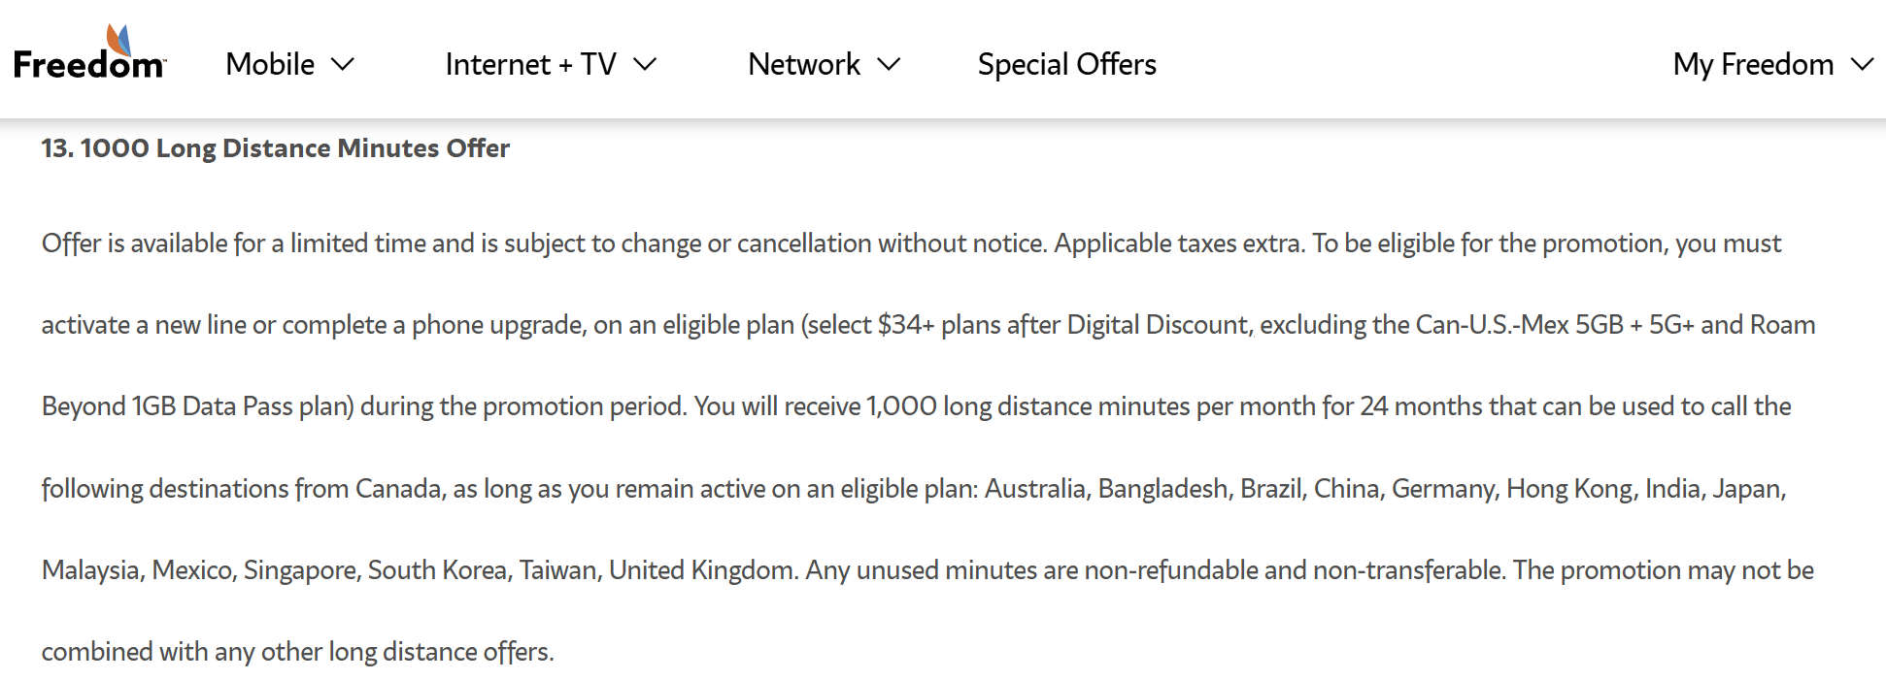The width and height of the screenshot is (1886, 680).
Task: Go to the Special Offers page
Action: point(1066,65)
